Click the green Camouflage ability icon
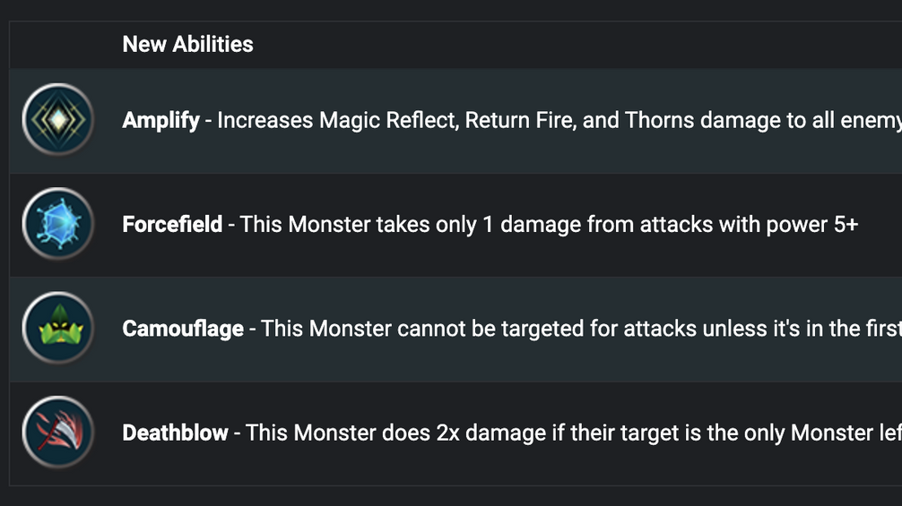Screen dimensions: 902x506 point(57,328)
